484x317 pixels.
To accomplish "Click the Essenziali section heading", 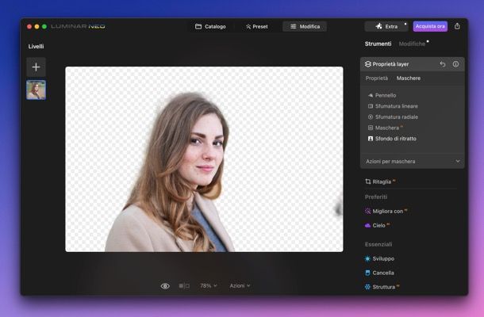I will point(378,245).
